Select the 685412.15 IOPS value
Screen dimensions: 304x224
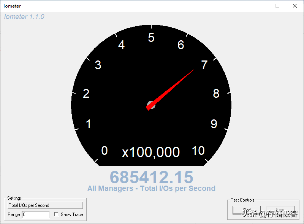coord(151,177)
